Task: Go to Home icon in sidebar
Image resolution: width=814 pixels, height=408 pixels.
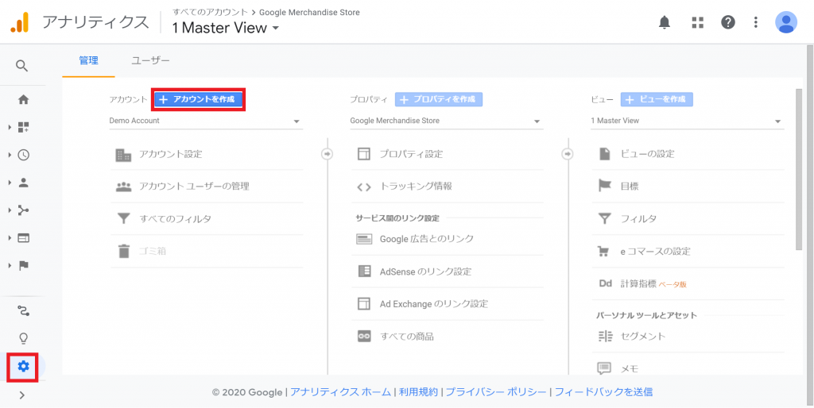Action: 23,100
